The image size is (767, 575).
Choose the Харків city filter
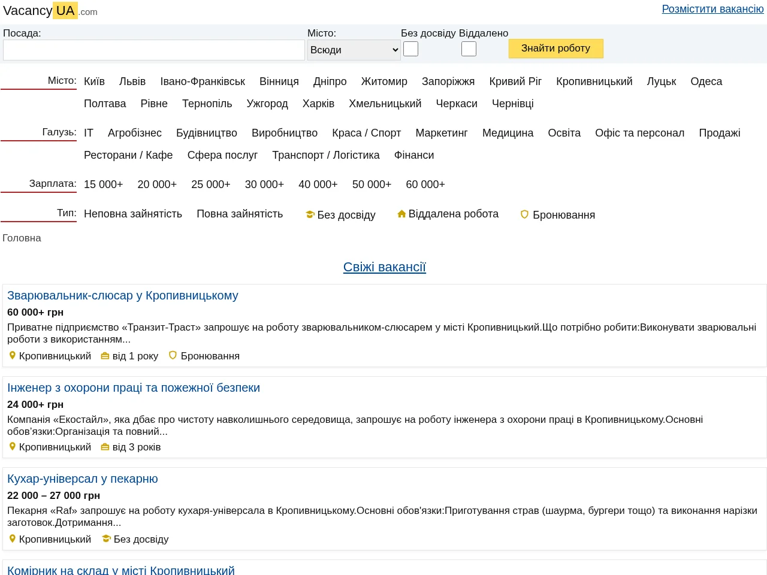(318, 104)
